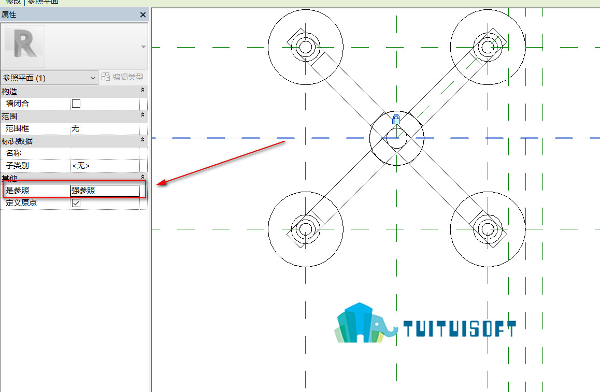Click the 子类别 value <无>

(x=105, y=166)
